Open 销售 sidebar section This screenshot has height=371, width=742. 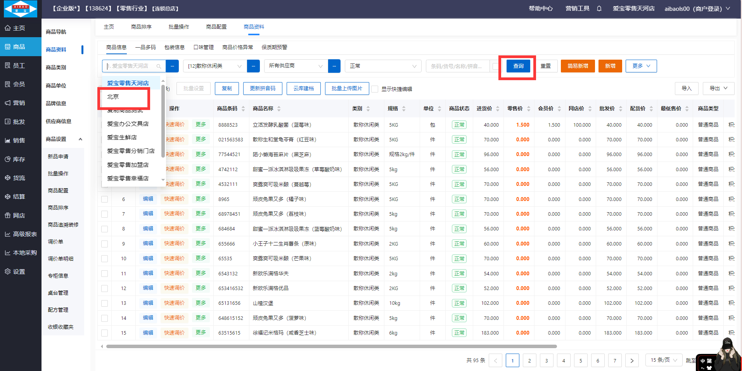tap(21, 140)
